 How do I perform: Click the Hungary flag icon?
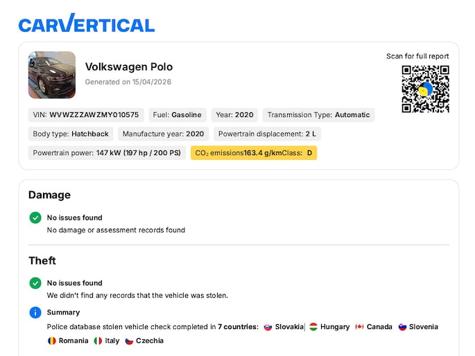click(313, 327)
